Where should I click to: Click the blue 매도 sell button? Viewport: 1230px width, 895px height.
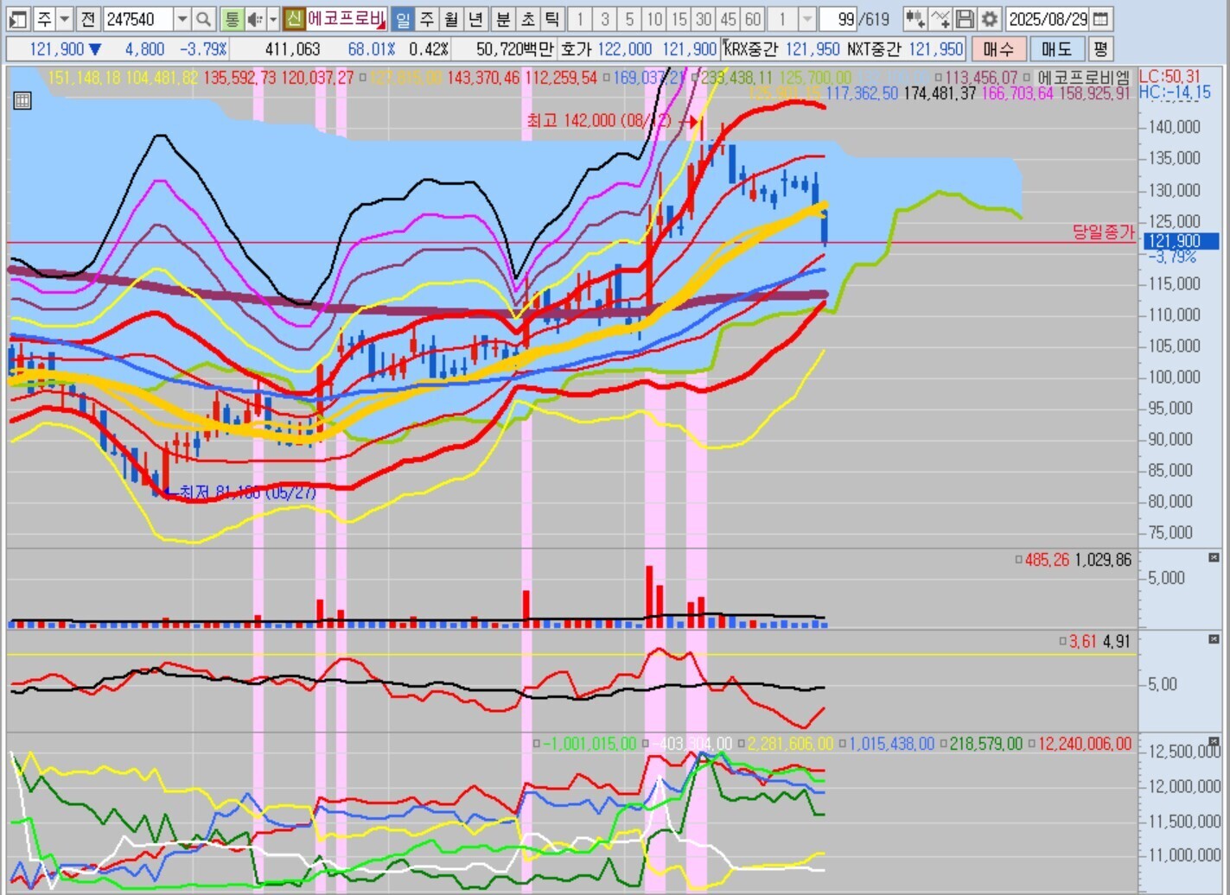(x=1056, y=49)
